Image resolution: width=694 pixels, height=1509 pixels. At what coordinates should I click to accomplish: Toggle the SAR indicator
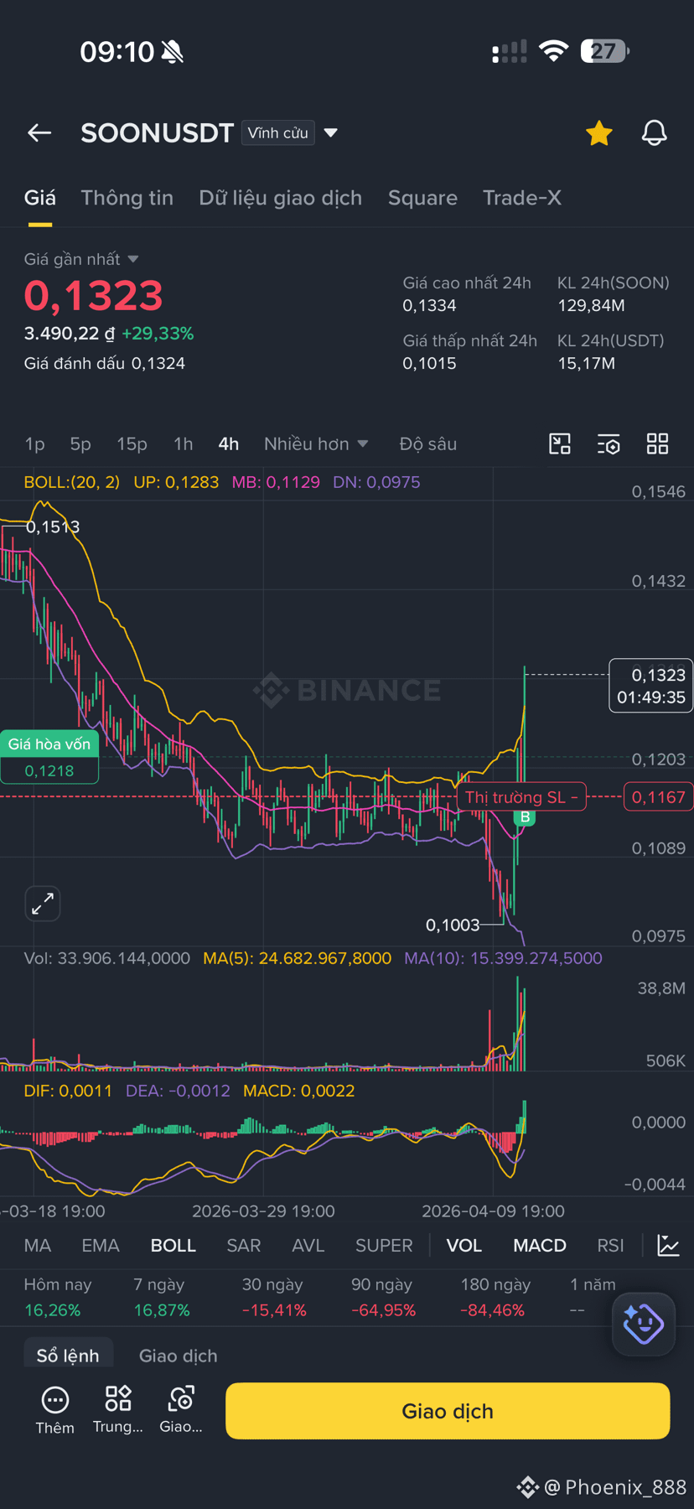(244, 1246)
